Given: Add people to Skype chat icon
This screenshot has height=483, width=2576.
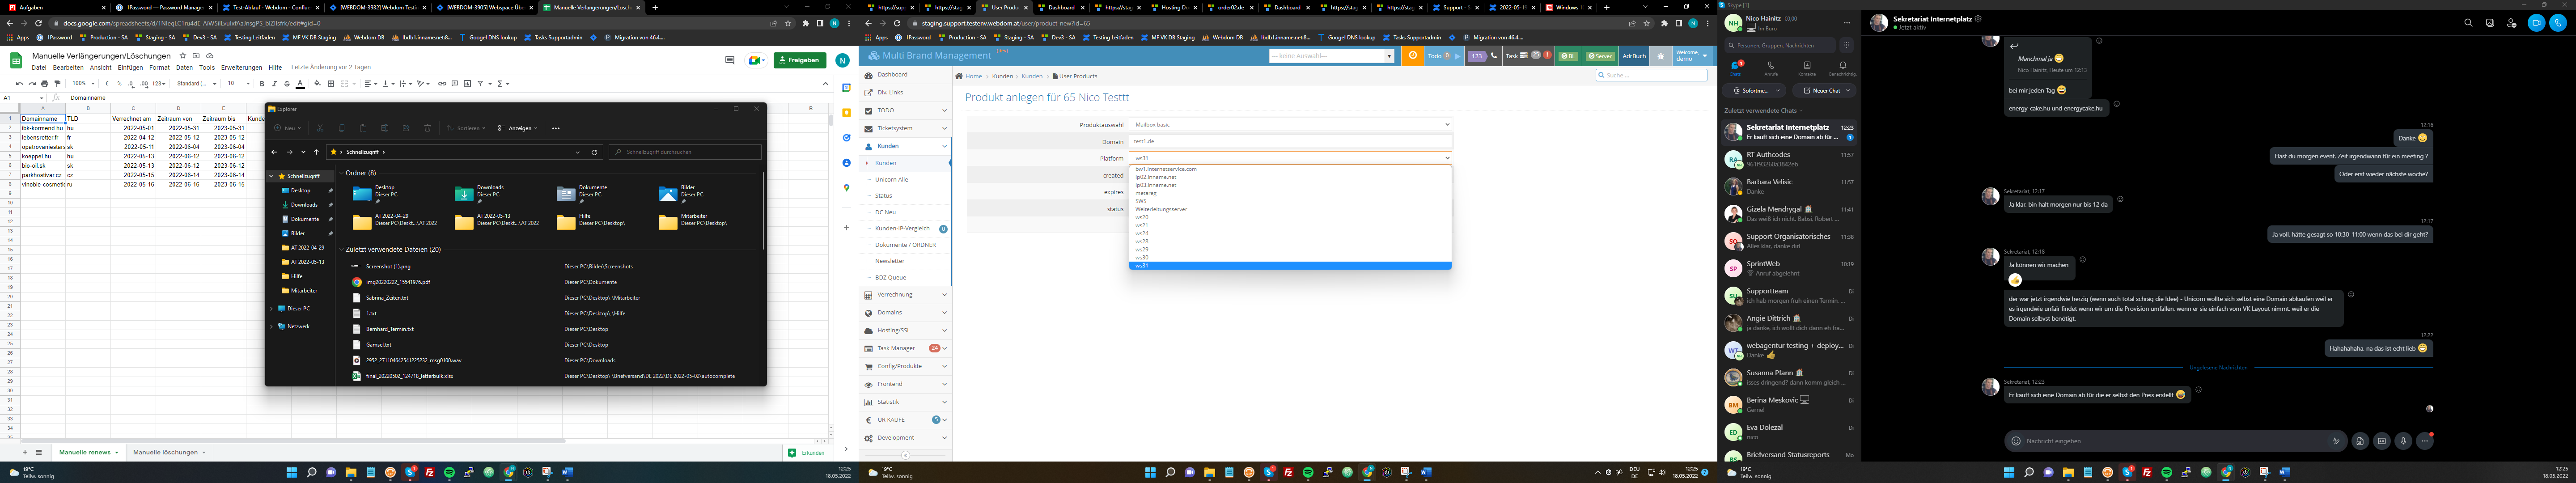Looking at the screenshot, I should click(x=2512, y=23).
